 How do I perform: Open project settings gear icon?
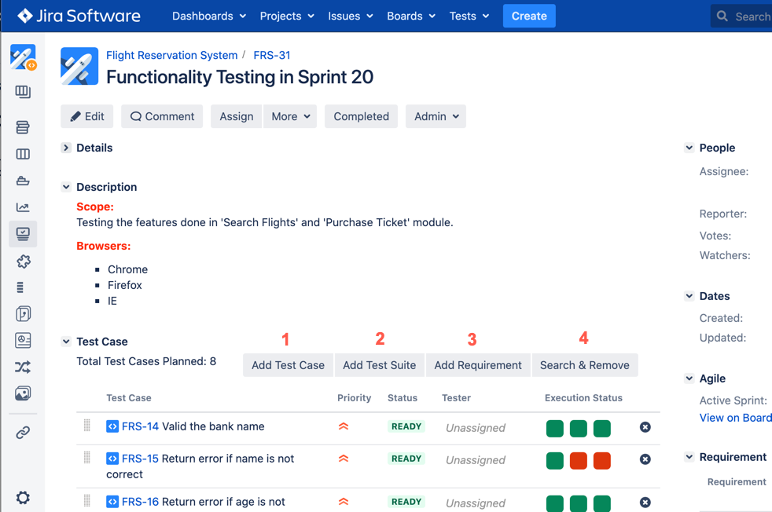pyautogui.click(x=23, y=498)
